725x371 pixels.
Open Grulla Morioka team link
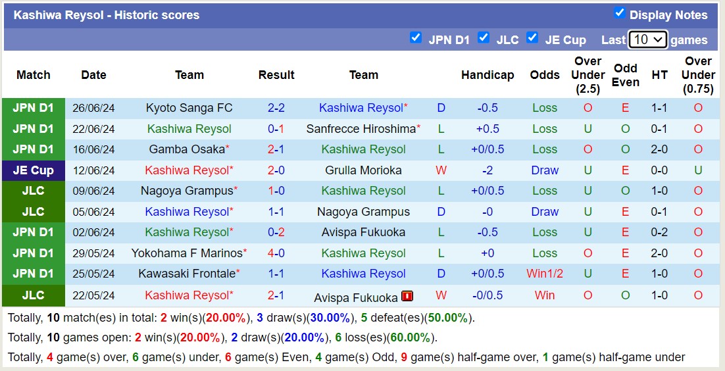point(363,170)
